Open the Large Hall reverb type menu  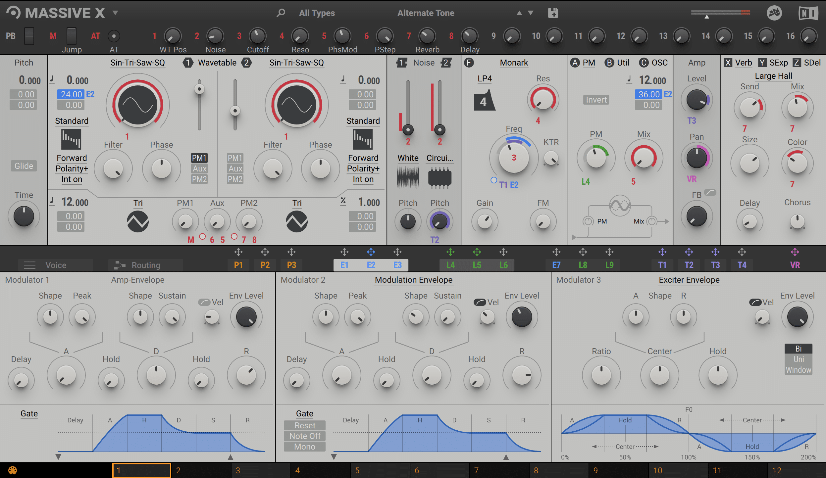pos(774,76)
